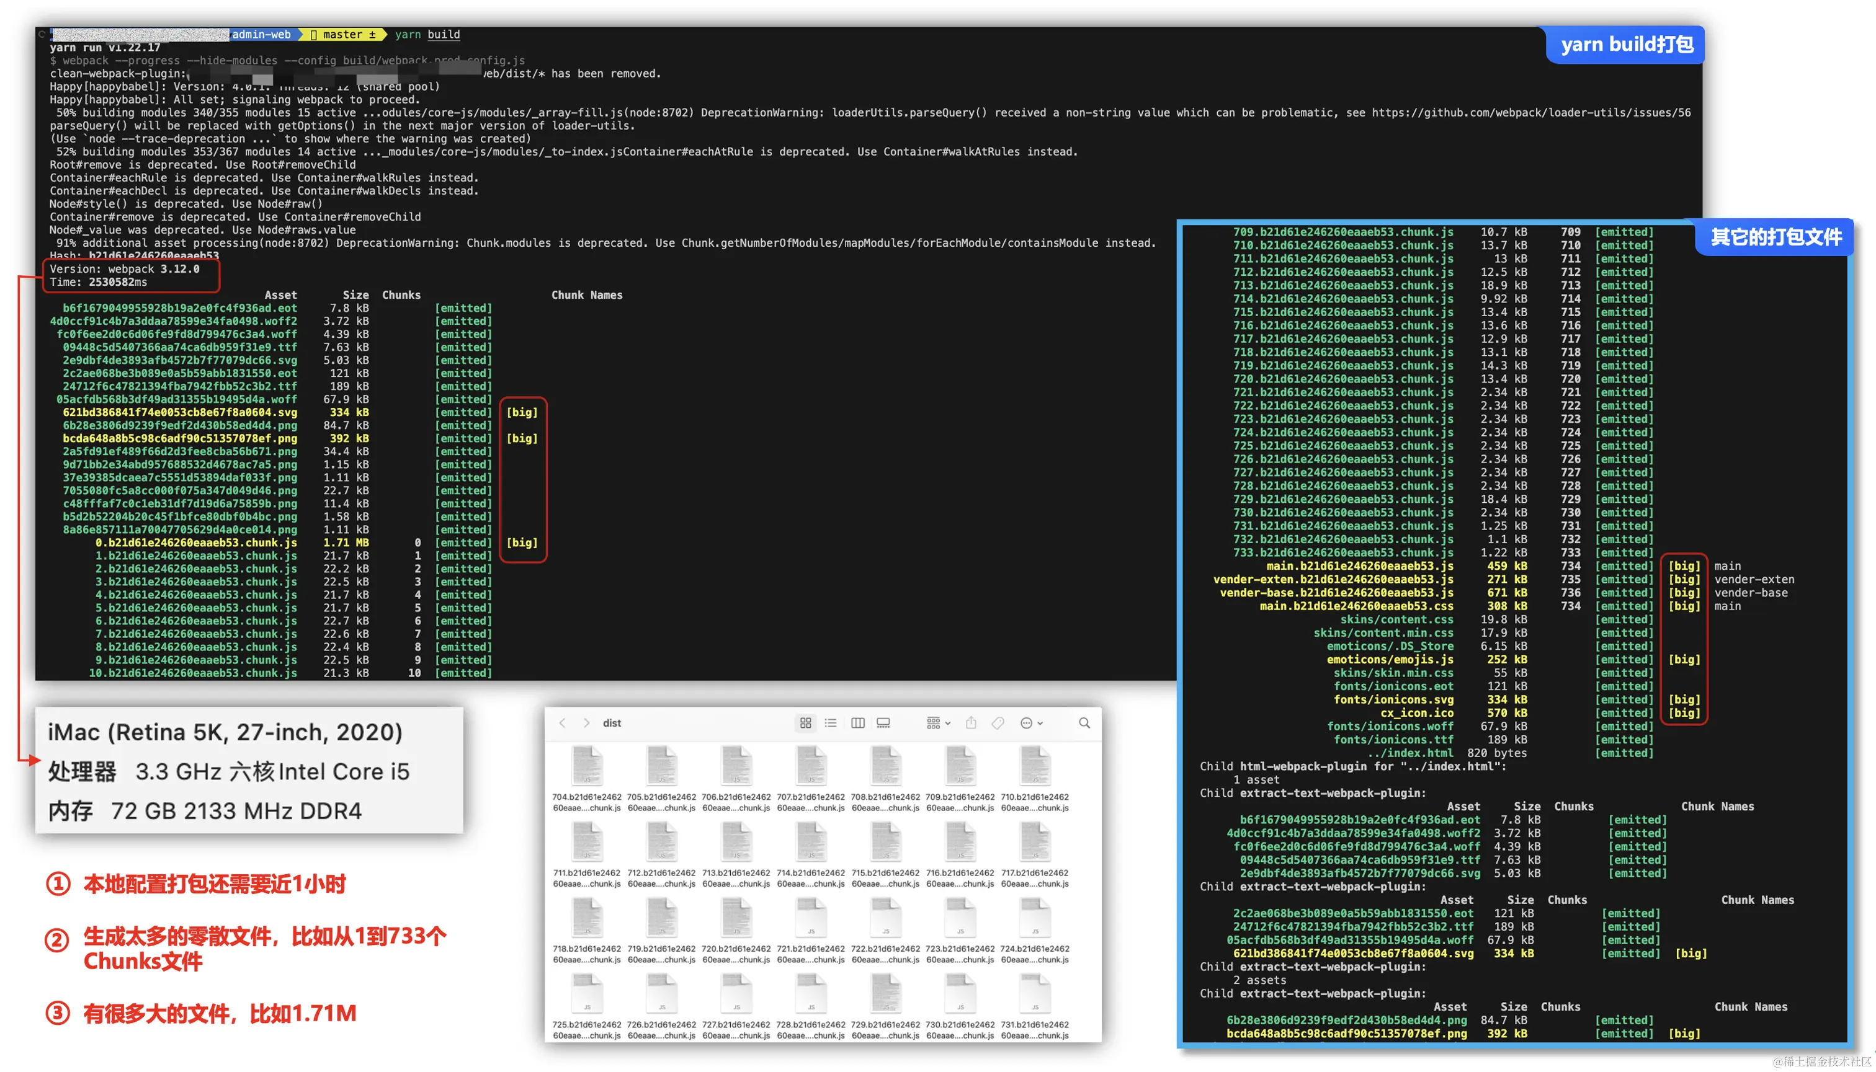Select the 720 chunk.js file in Finder
This screenshot has height=1072, width=1876.
[736, 918]
